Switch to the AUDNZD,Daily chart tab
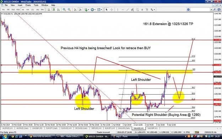This screenshot has width=222, height=139. coord(22,128)
